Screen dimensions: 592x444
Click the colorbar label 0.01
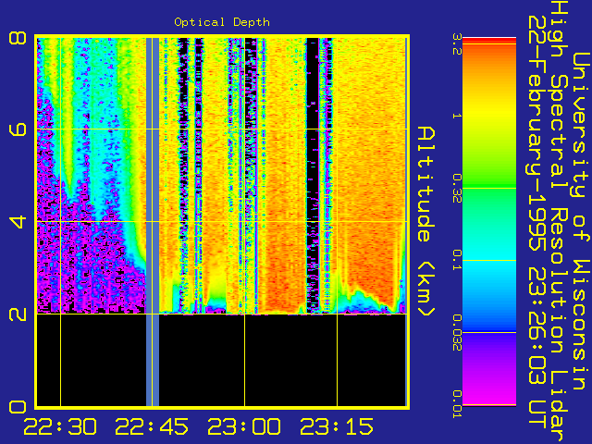pos(457,404)
